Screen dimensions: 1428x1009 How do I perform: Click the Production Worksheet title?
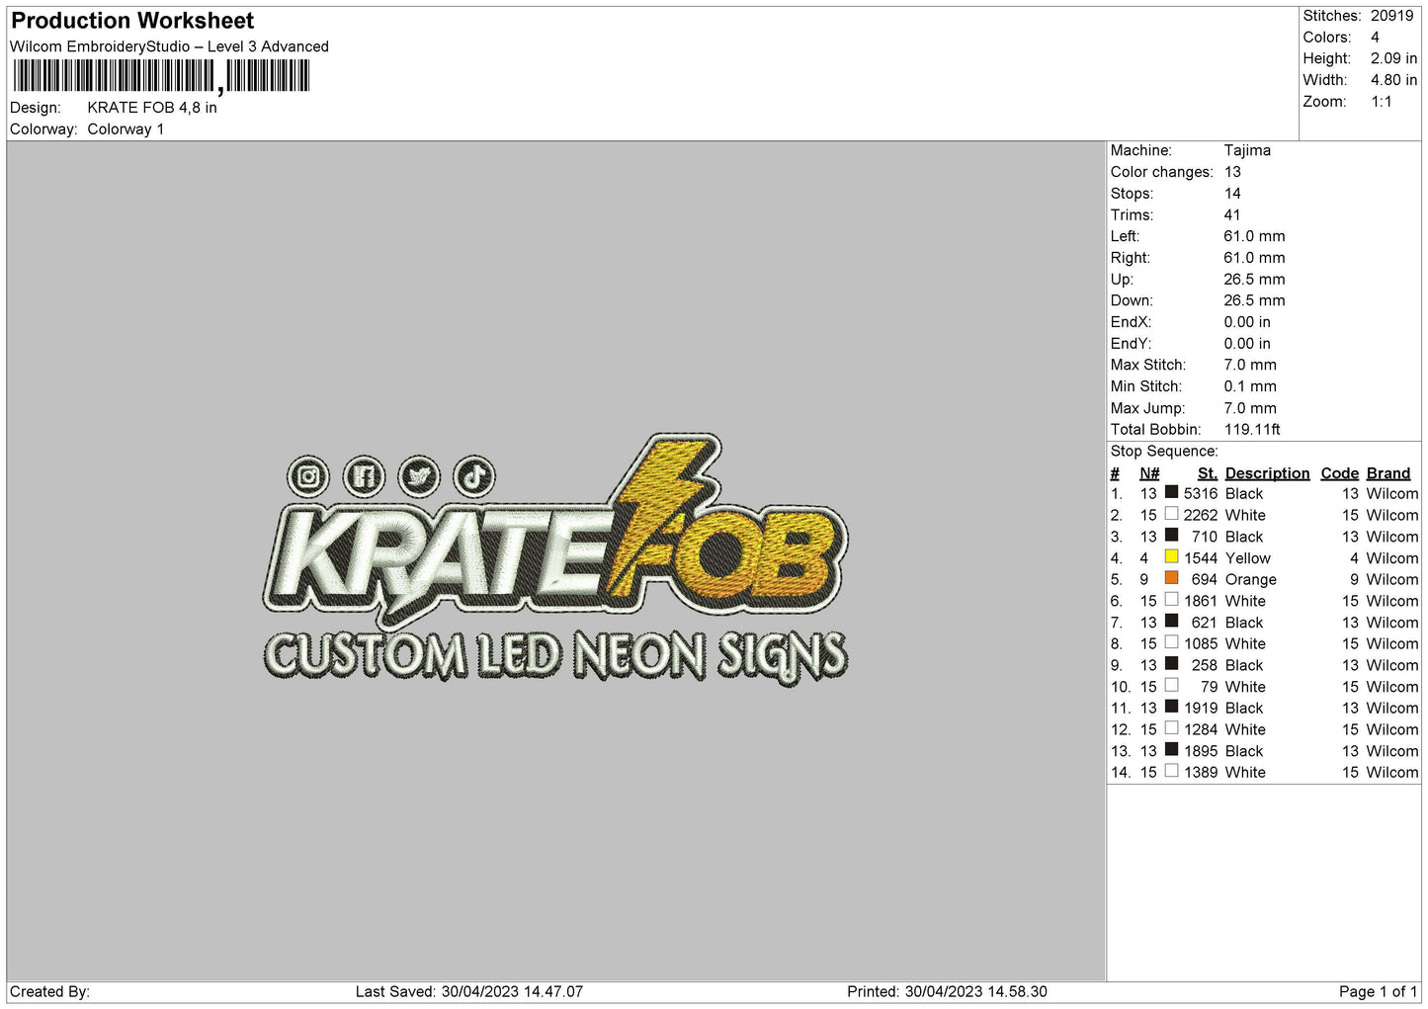(132, 21)
